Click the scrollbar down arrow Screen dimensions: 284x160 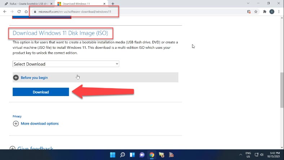pos(282,147)
